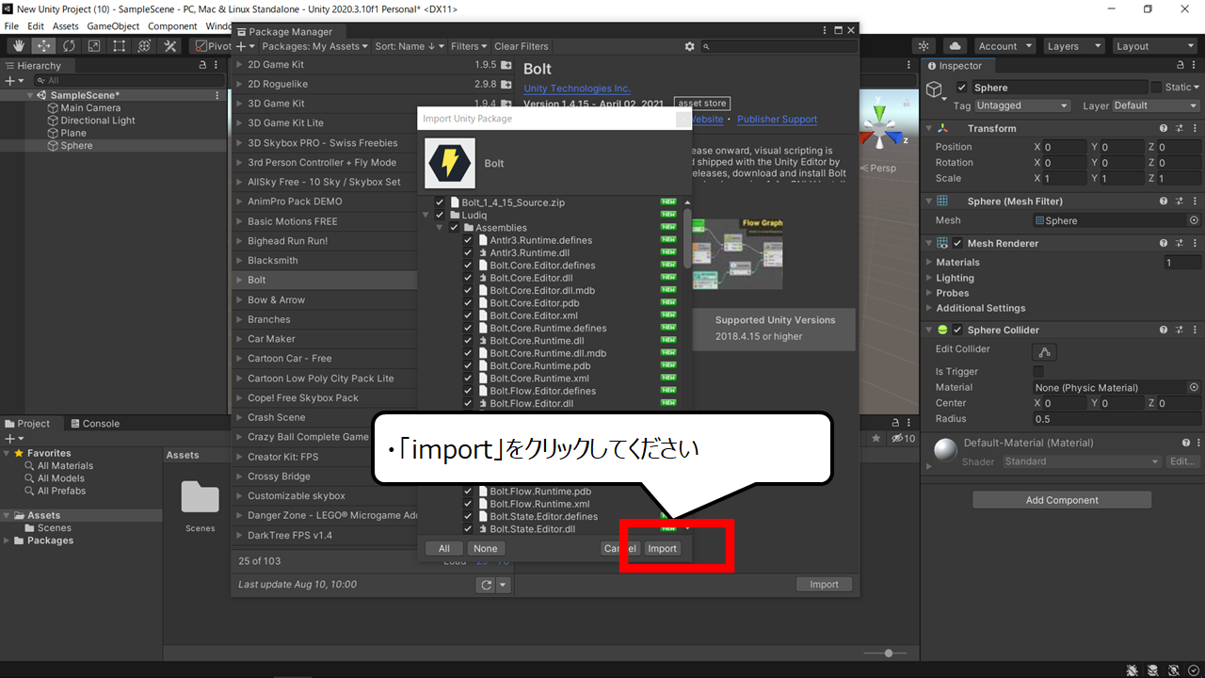Select the Move tool in toolbar
Screen dimensions: 1205x678
[x=43, y=46]
